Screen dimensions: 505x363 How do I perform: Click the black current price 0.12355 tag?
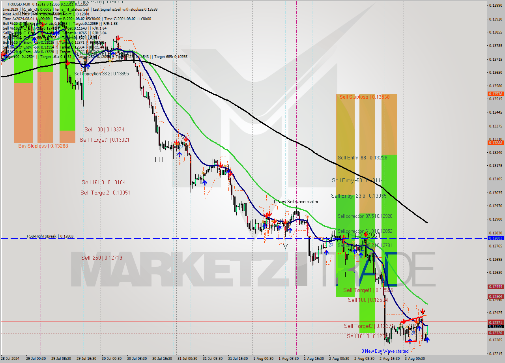click(x=495, y=326)
